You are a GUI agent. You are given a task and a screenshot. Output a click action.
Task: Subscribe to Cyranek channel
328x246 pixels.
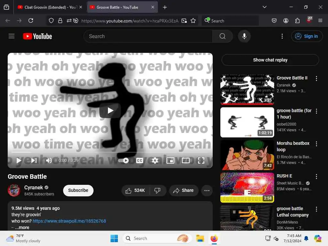(78, 190)
